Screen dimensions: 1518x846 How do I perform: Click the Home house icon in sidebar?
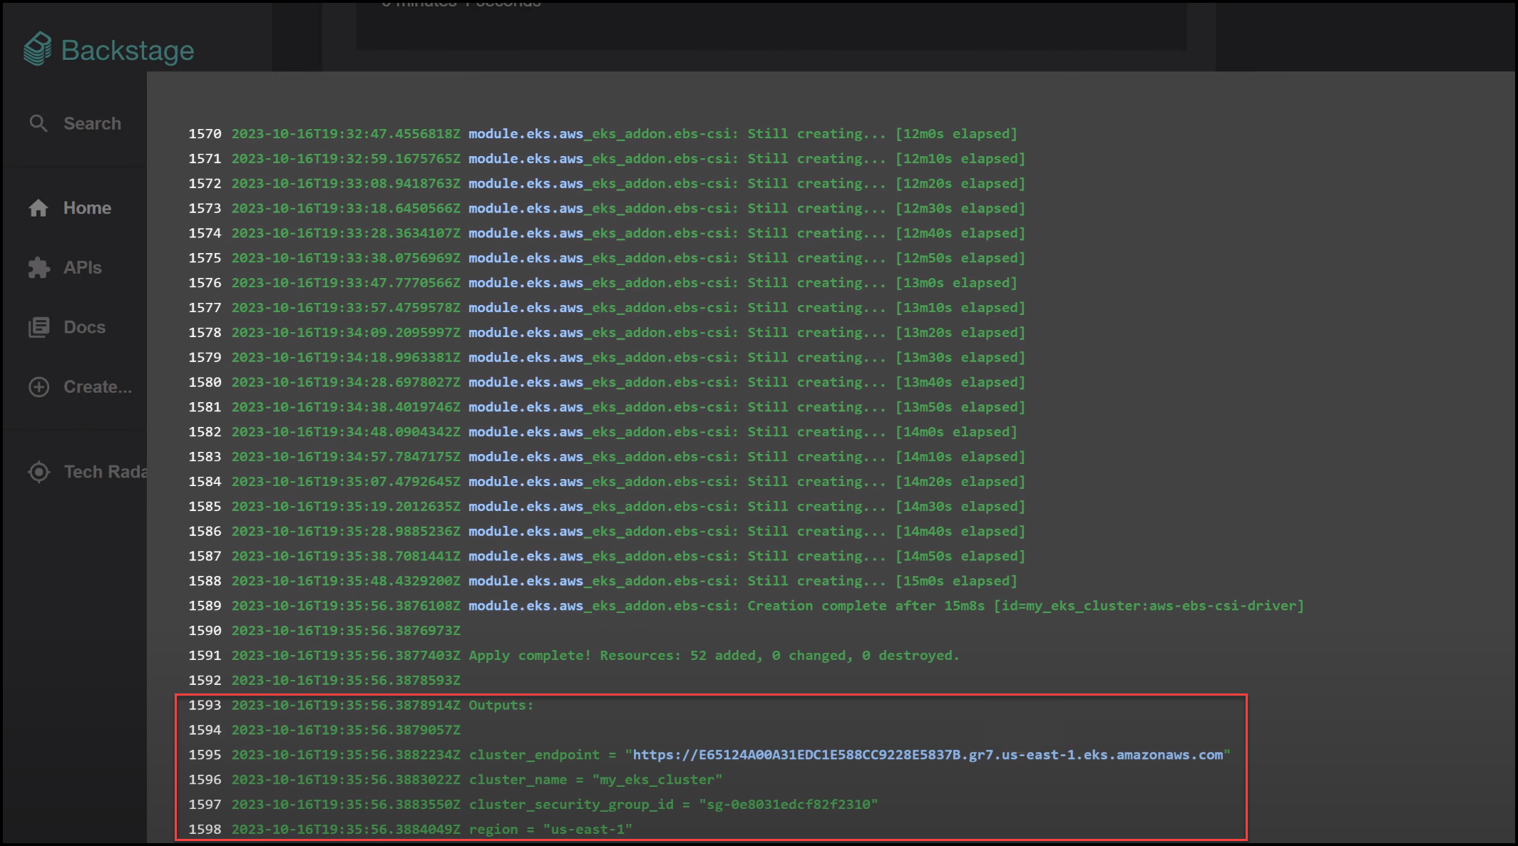point(39,207)
